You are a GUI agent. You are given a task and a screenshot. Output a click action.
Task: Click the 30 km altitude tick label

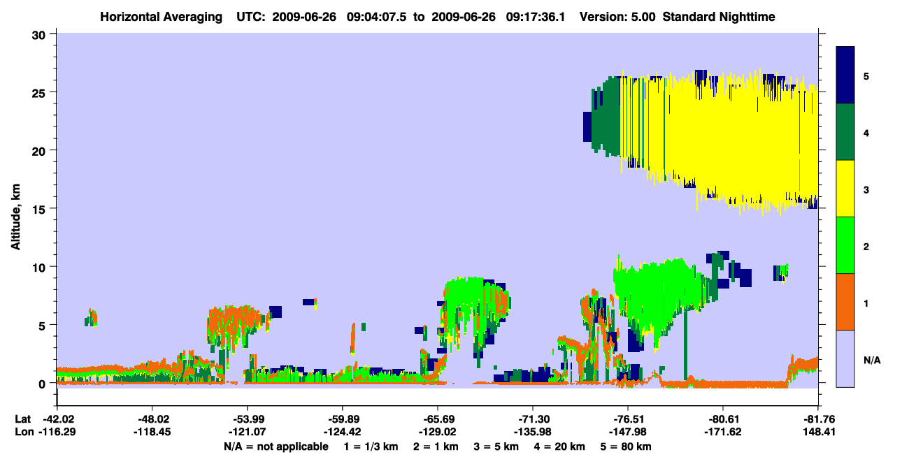pyautogui.click(x=41, y=34)
